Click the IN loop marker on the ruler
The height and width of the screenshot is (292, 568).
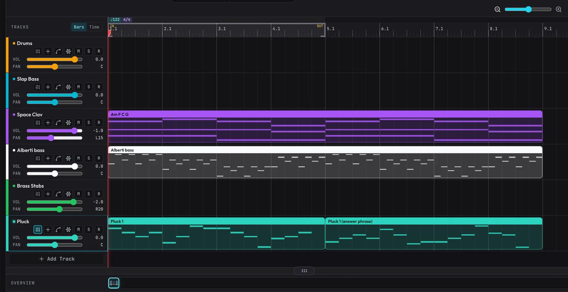pyautogui.click(x=112, y=26)
